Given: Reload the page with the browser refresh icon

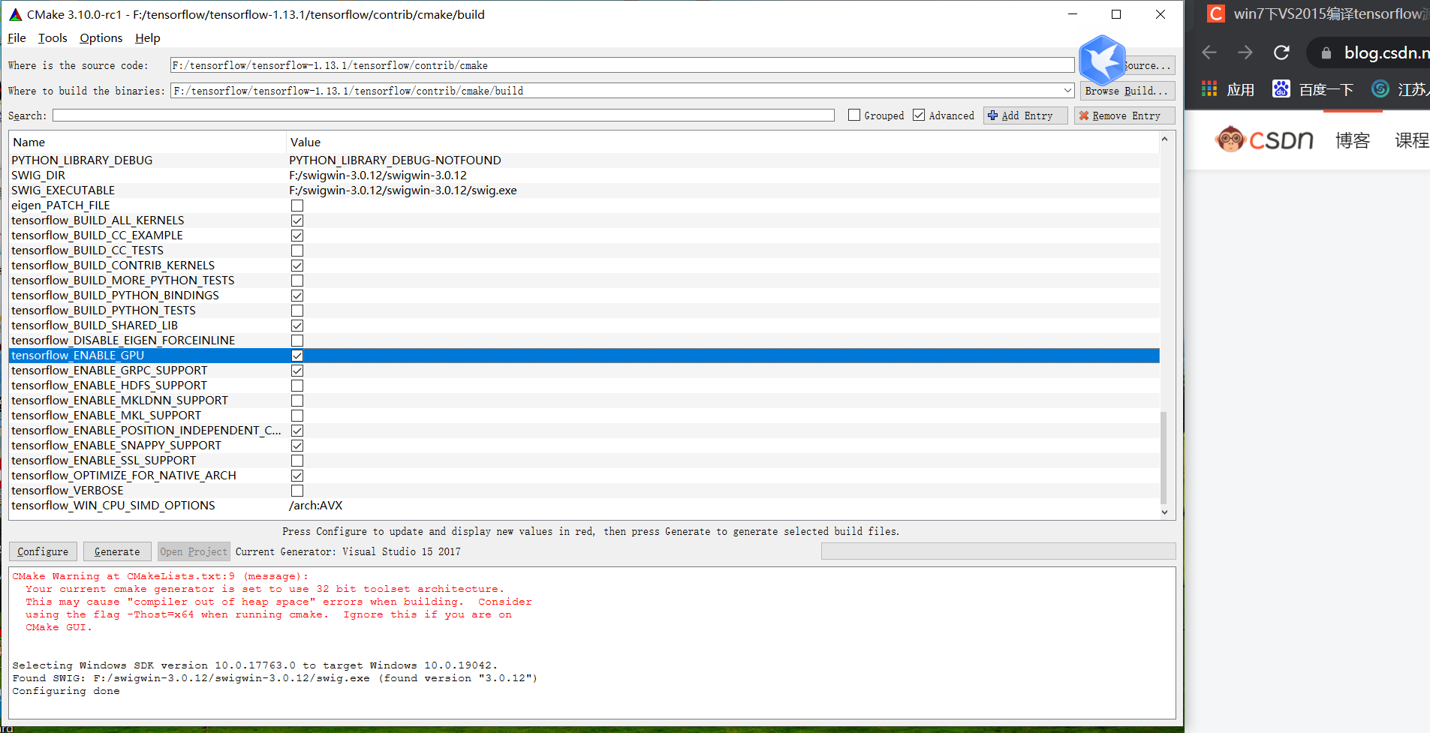Looking at the screenshot, I should (1281, 53).
